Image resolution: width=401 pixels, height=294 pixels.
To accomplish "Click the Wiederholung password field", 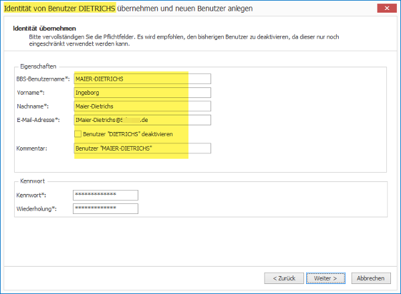I will point(106,209).
